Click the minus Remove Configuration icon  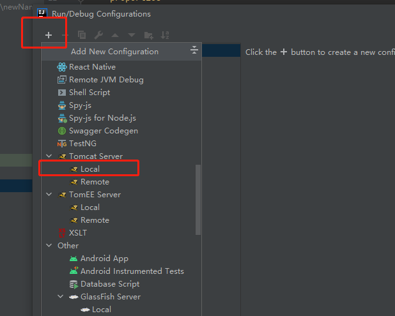pos(65,35)
